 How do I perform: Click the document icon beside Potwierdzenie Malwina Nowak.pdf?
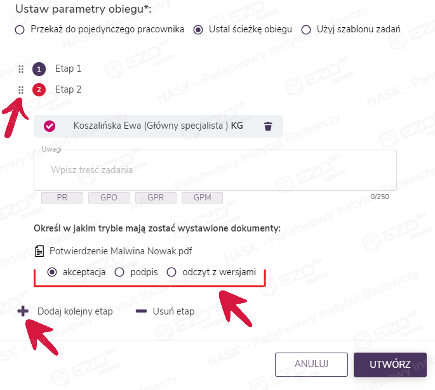pyautogui.click(x=40, y=251)
